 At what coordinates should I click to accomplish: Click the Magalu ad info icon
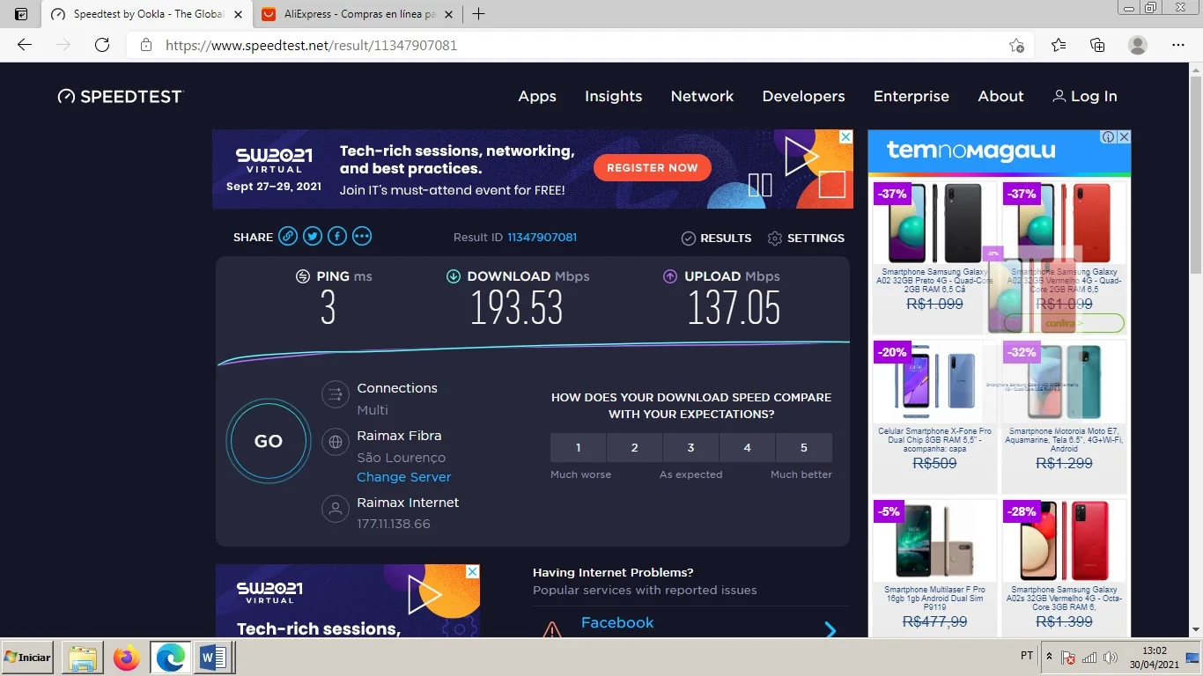[1110, 137]
